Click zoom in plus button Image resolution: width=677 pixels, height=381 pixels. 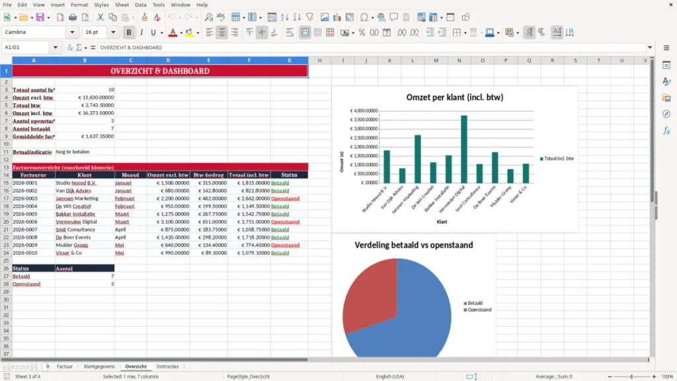click(x=654, y=376)
